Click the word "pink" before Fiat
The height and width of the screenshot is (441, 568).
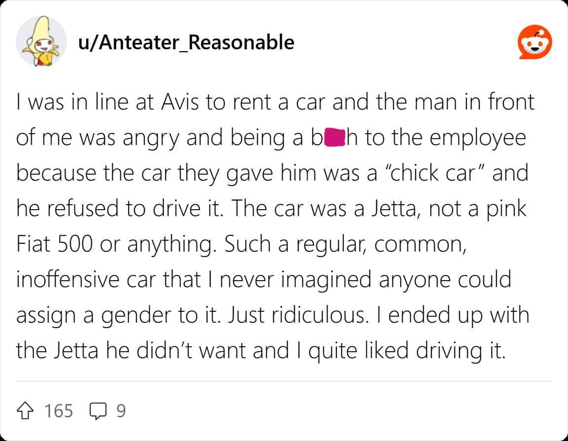coord(508,209)
